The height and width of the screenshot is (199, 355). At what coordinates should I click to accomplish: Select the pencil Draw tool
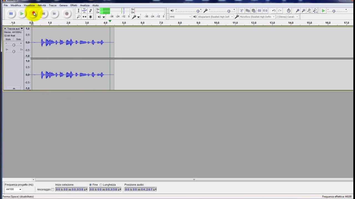click(x=90, y=11)
